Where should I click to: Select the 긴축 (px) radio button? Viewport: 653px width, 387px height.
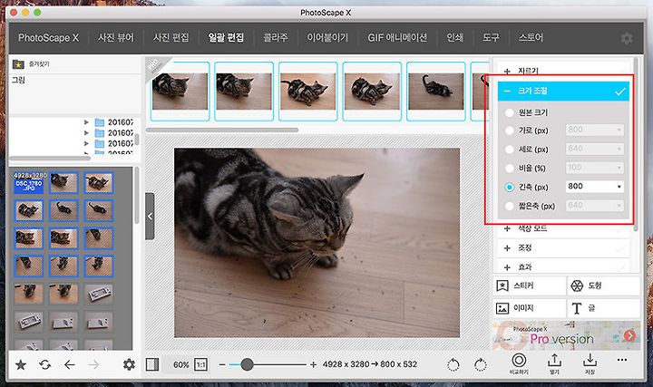[510, 188]
